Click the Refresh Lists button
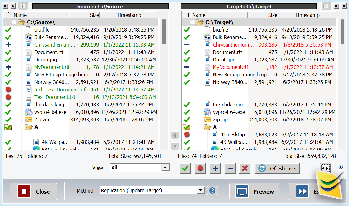Image resolution: width=349 pixels, height=206 pixels. point(277,169)
